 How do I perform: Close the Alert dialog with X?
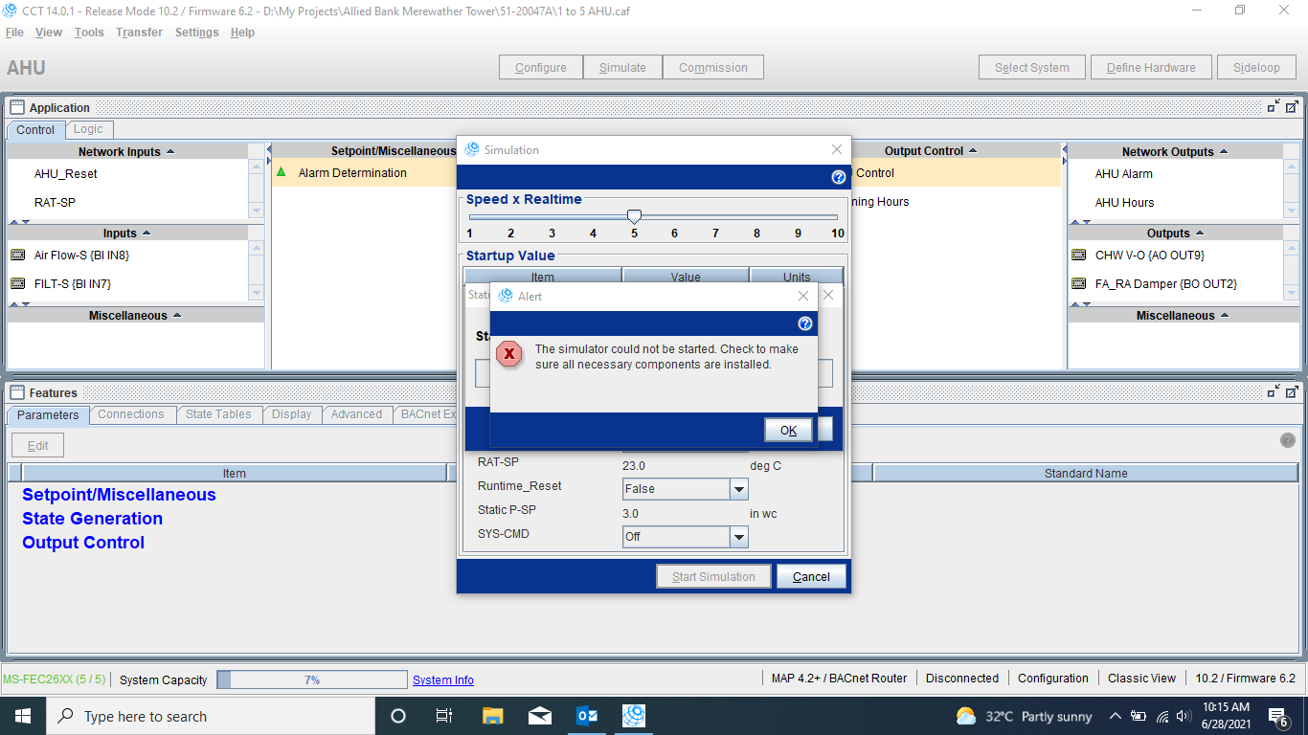pyautogui.click(x=803, y=296)
